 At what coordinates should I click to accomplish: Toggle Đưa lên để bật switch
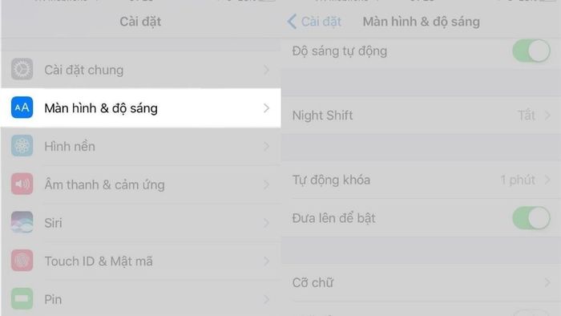(x=531, y=218)
